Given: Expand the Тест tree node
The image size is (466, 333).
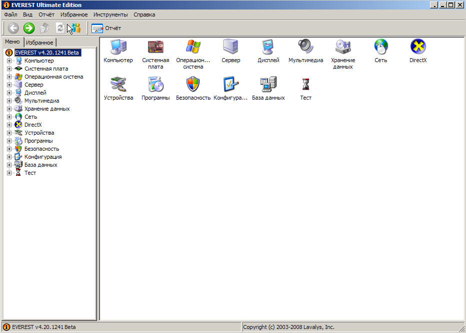Looking at the screenshot, I should [x=9, y=173].
